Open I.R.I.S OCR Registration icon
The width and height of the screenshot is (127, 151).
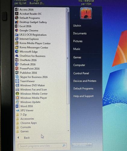tap(17, 35)
